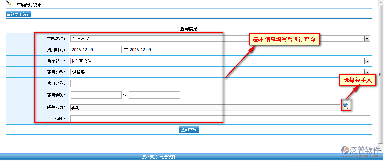Click the pen icon beside 车辆费用统计 title
Viewport: 384px width, 161px height.
[9, 3]
